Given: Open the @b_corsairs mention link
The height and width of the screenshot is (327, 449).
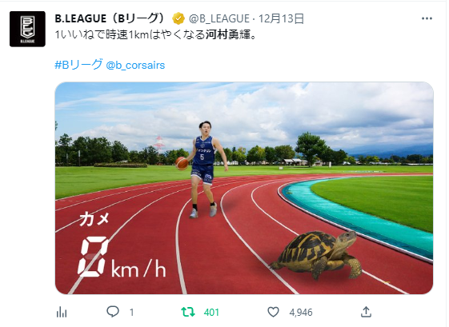Looking at the screenshot, I should click(x=135, y=66).
